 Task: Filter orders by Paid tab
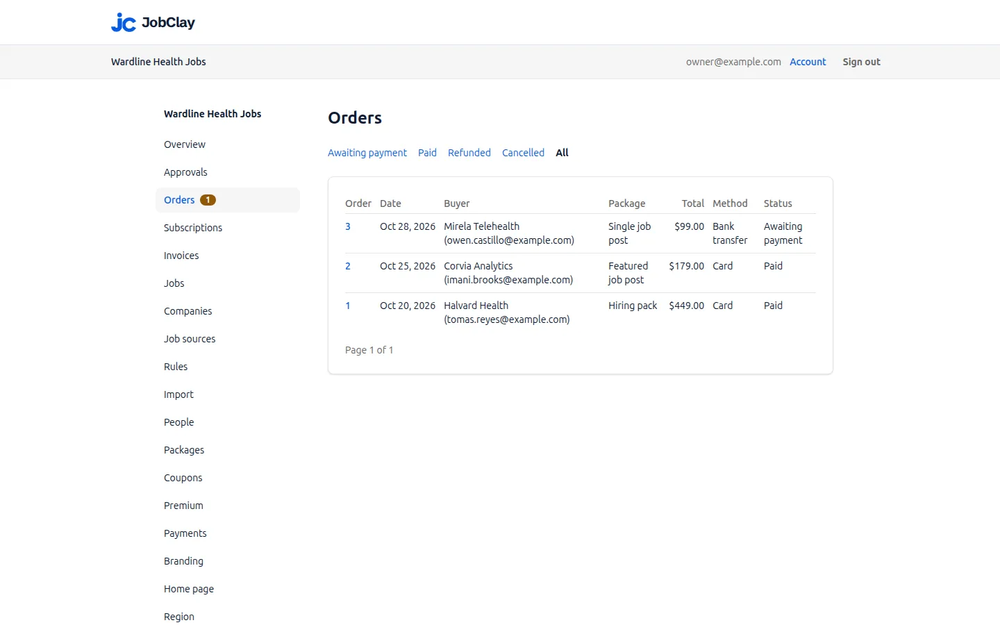click(x=427, y=153)
